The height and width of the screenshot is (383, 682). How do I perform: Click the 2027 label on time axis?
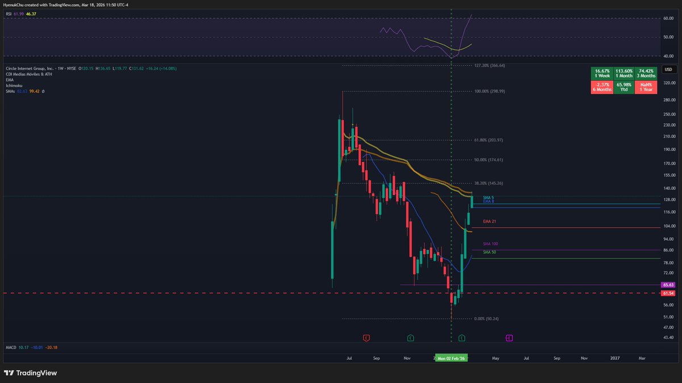tap(615, 359)
